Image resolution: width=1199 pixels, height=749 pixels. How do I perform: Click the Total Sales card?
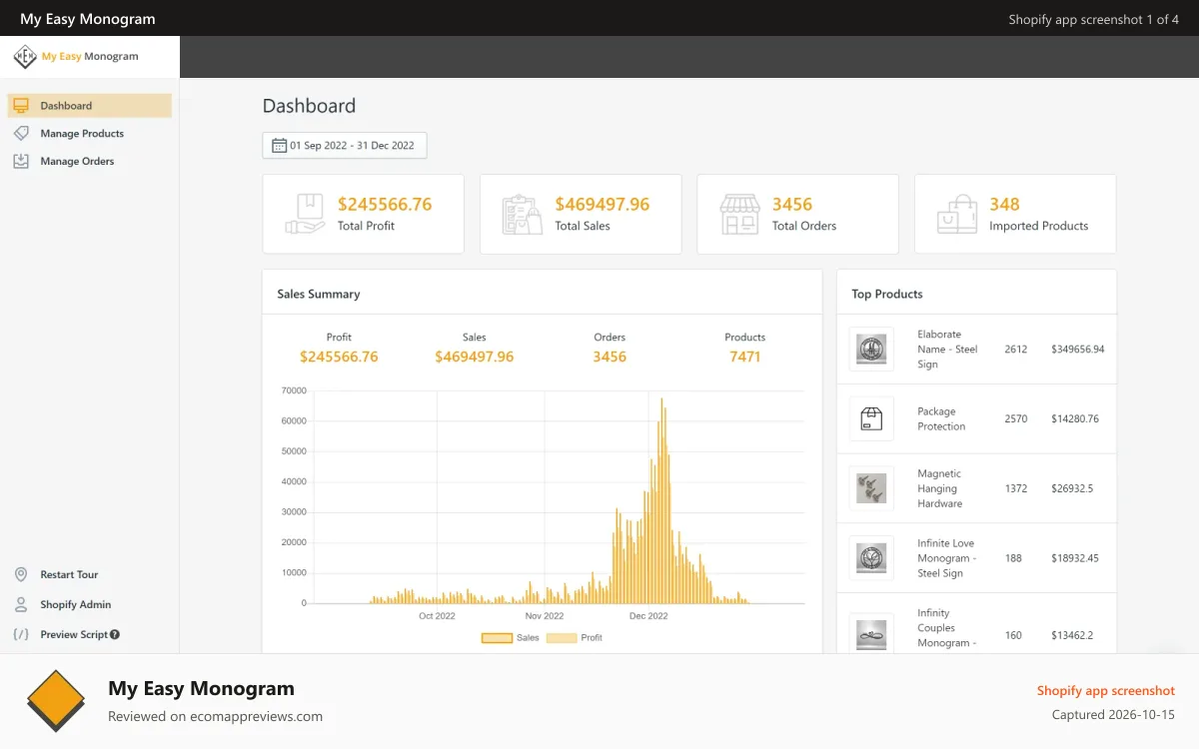coord(581,214)
